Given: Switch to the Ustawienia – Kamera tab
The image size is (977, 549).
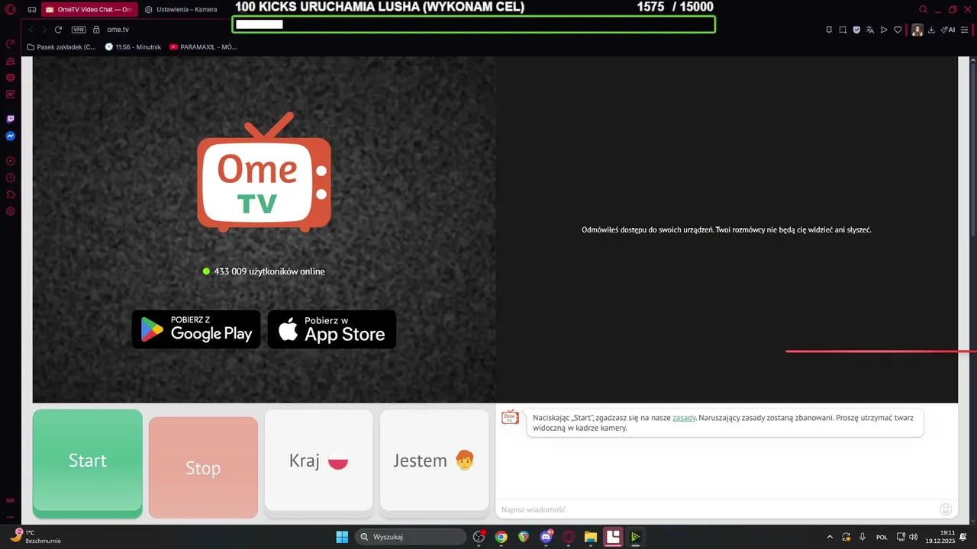Looking at the screenshot, I should point(181,9).
